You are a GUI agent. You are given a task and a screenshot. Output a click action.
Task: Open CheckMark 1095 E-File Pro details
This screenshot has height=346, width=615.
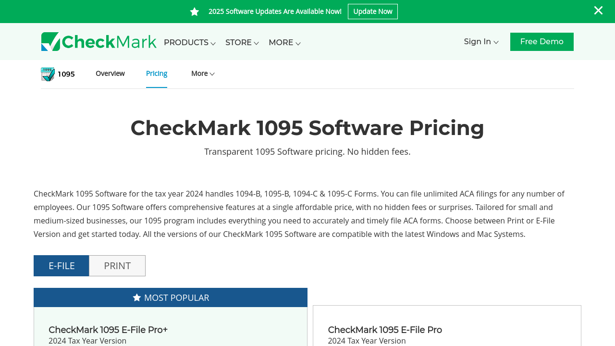click(384, 330)
